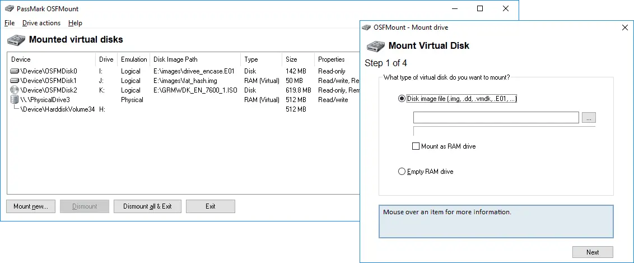Click the OSFMDisk0 drive icon
The width and height of the screenshot is (634, 263).
click(x=14, y=71)
